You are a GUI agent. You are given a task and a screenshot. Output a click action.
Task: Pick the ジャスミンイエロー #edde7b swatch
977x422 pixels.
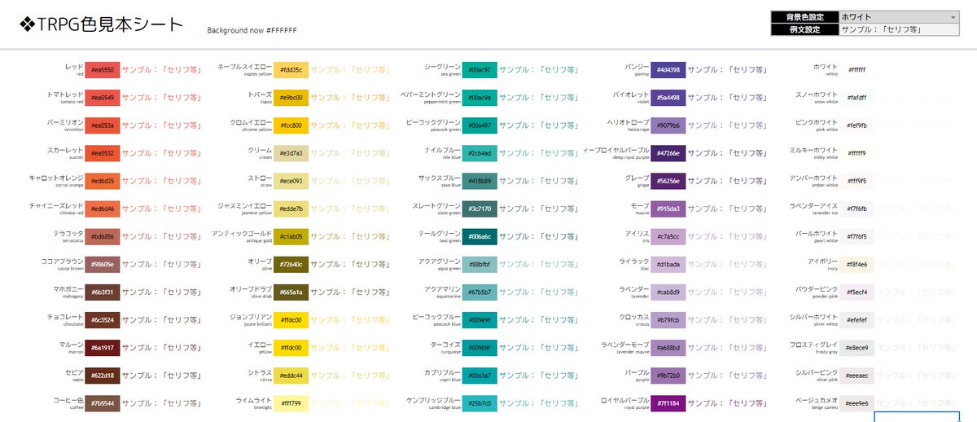[291, 209]
